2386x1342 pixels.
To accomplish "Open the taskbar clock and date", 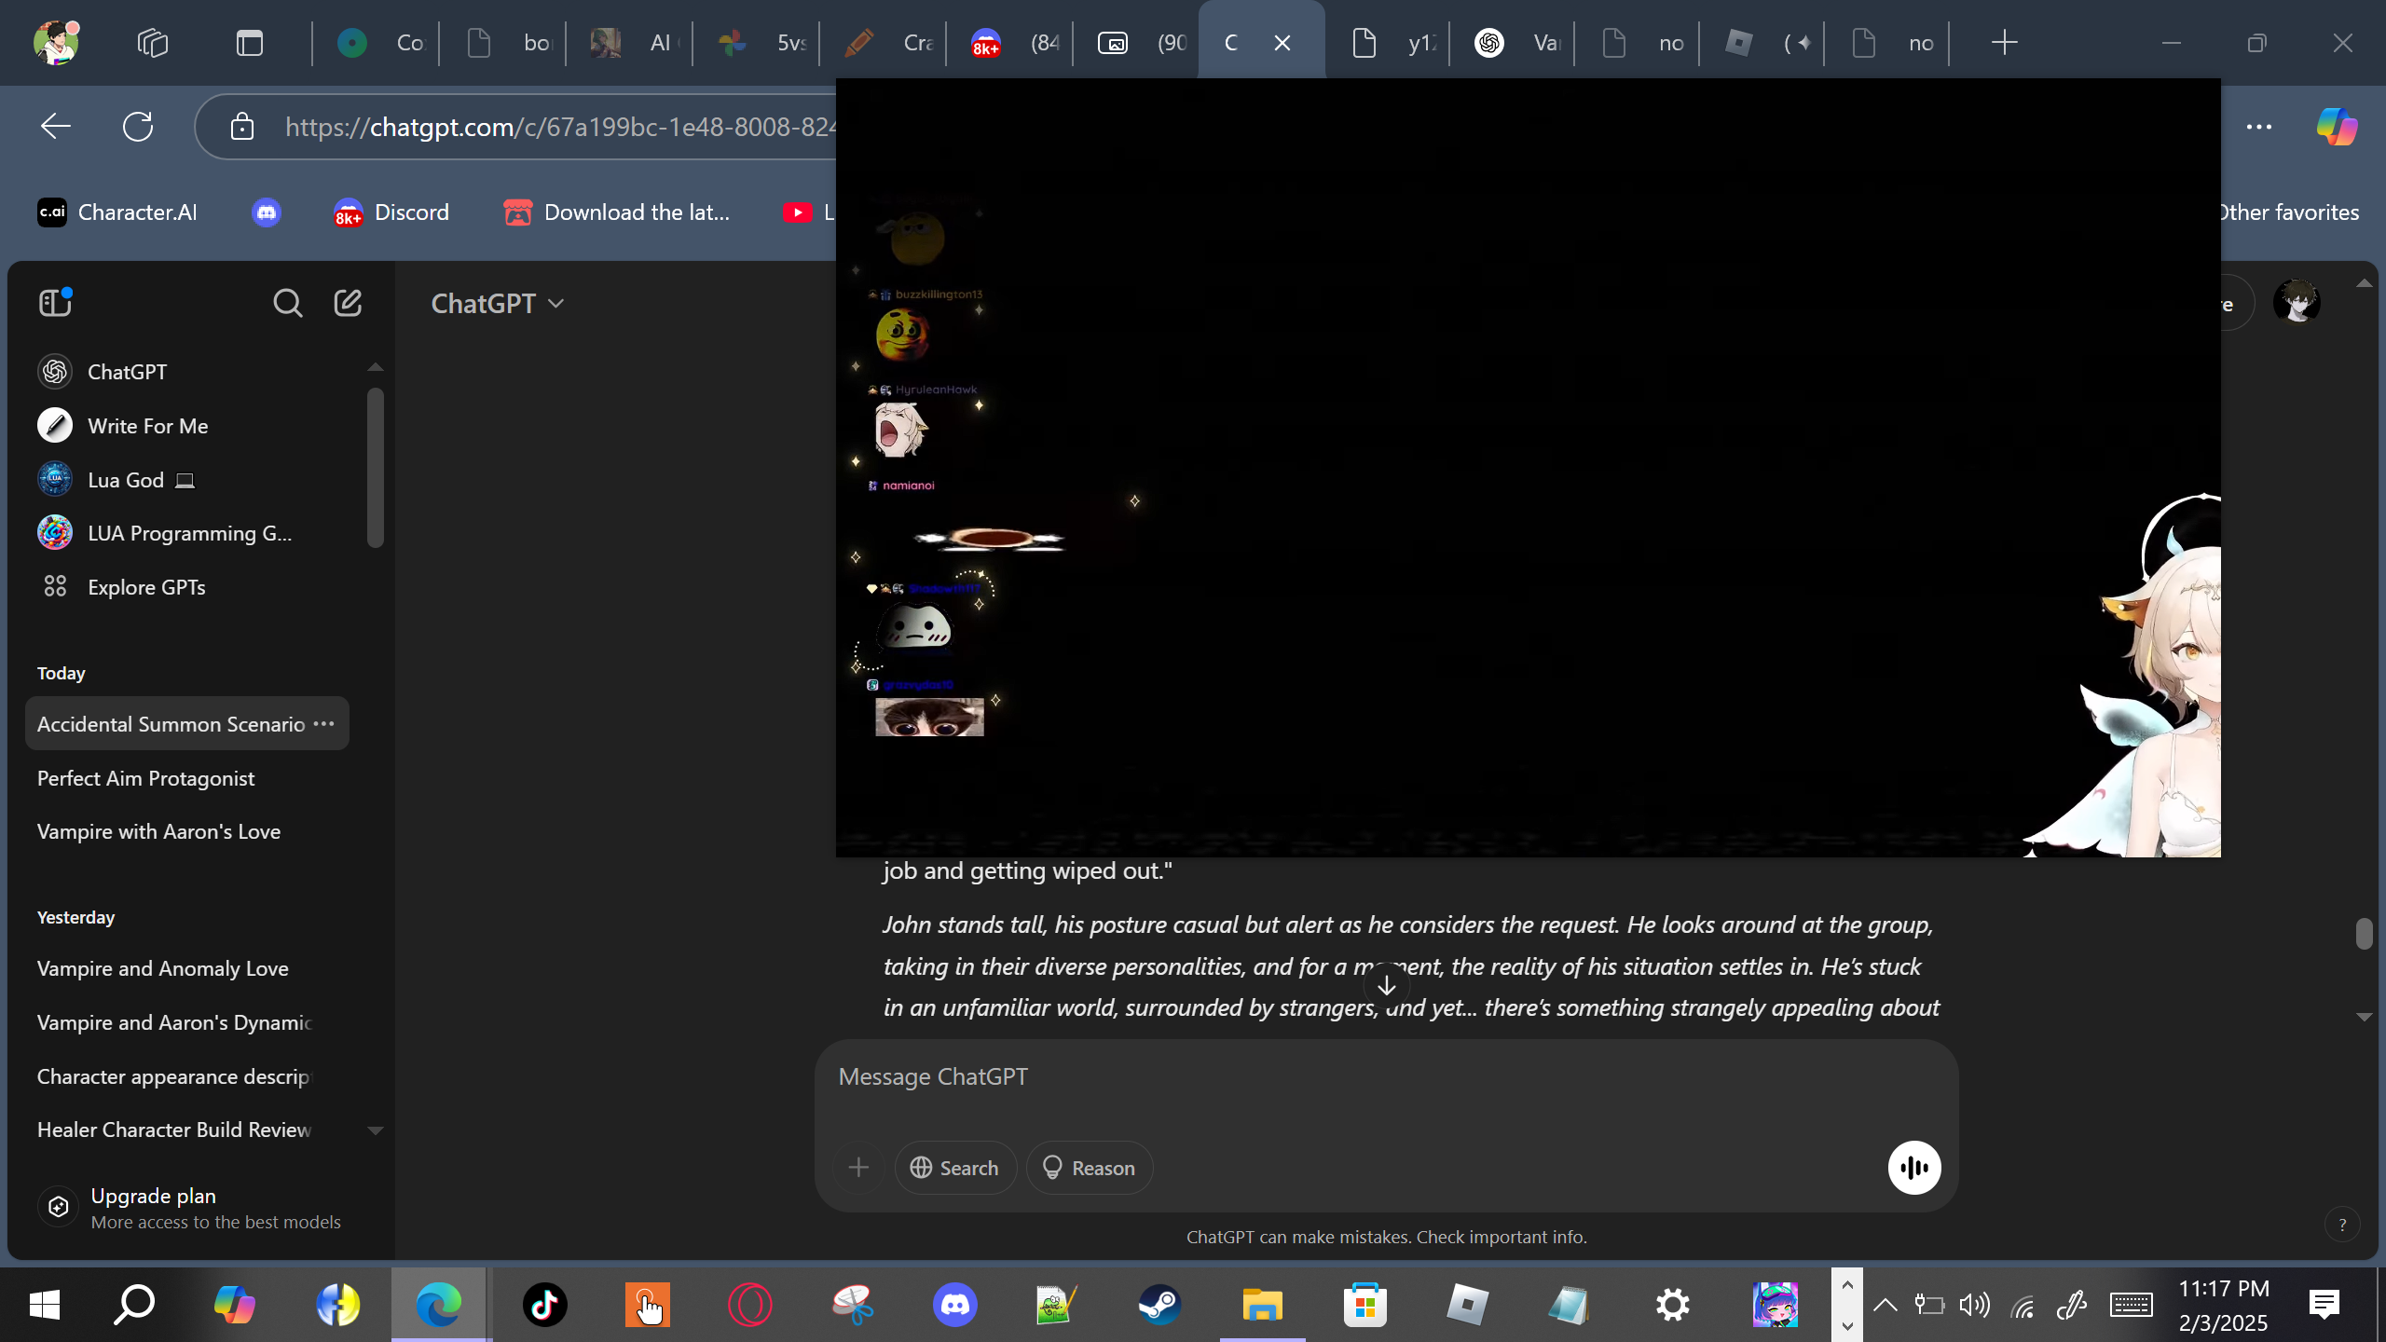I will click(2224, 1305).
